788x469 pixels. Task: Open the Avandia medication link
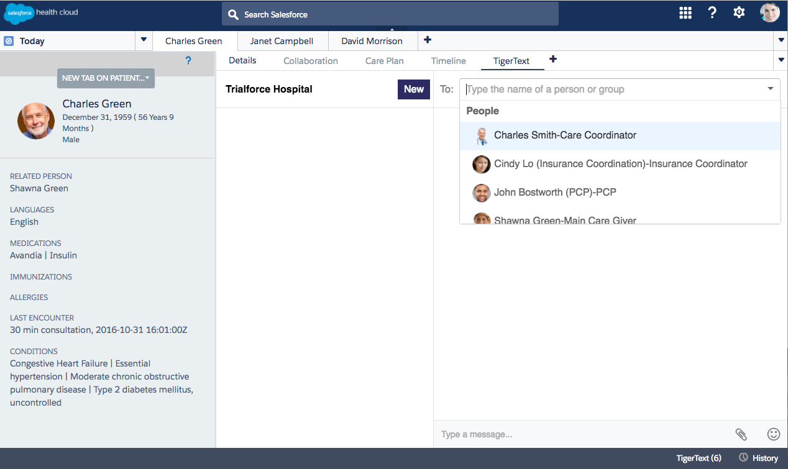pos(25,255)
